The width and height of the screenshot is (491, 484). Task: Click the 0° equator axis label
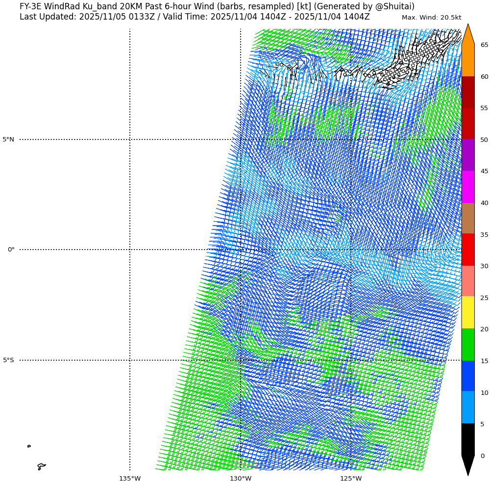pyautogui.click(x=11, y=250)
